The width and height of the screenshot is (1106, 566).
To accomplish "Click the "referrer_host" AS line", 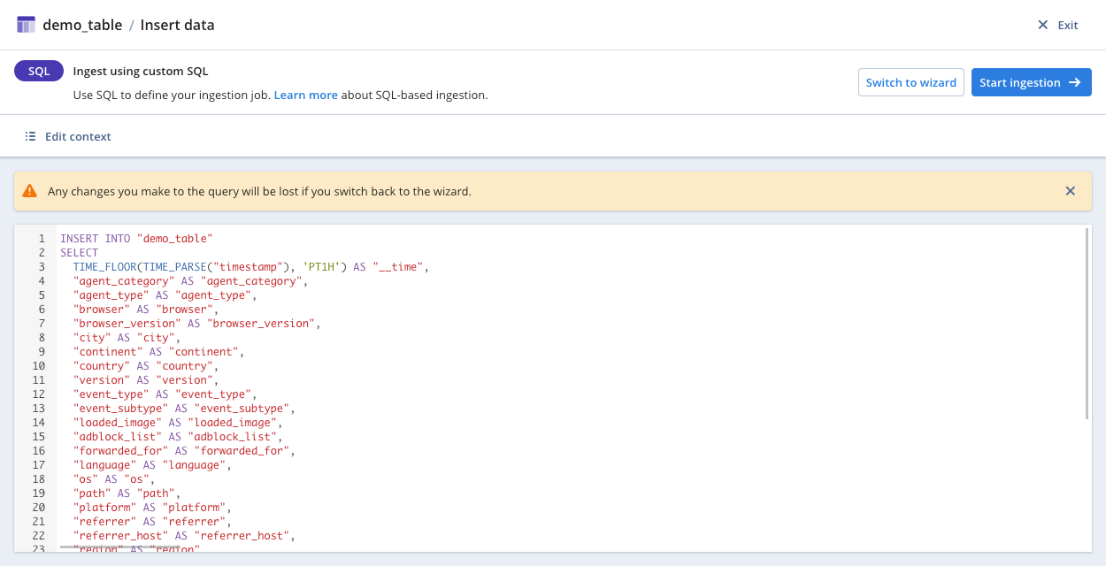I will tap(183, 536).
